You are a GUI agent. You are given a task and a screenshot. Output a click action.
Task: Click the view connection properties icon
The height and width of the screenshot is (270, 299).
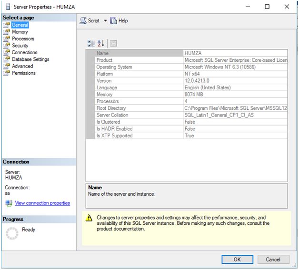click(x=9, y=203)
